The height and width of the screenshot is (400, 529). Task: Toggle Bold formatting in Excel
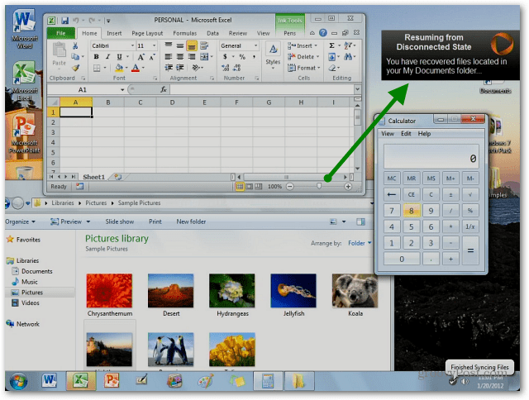pos(96,57)
